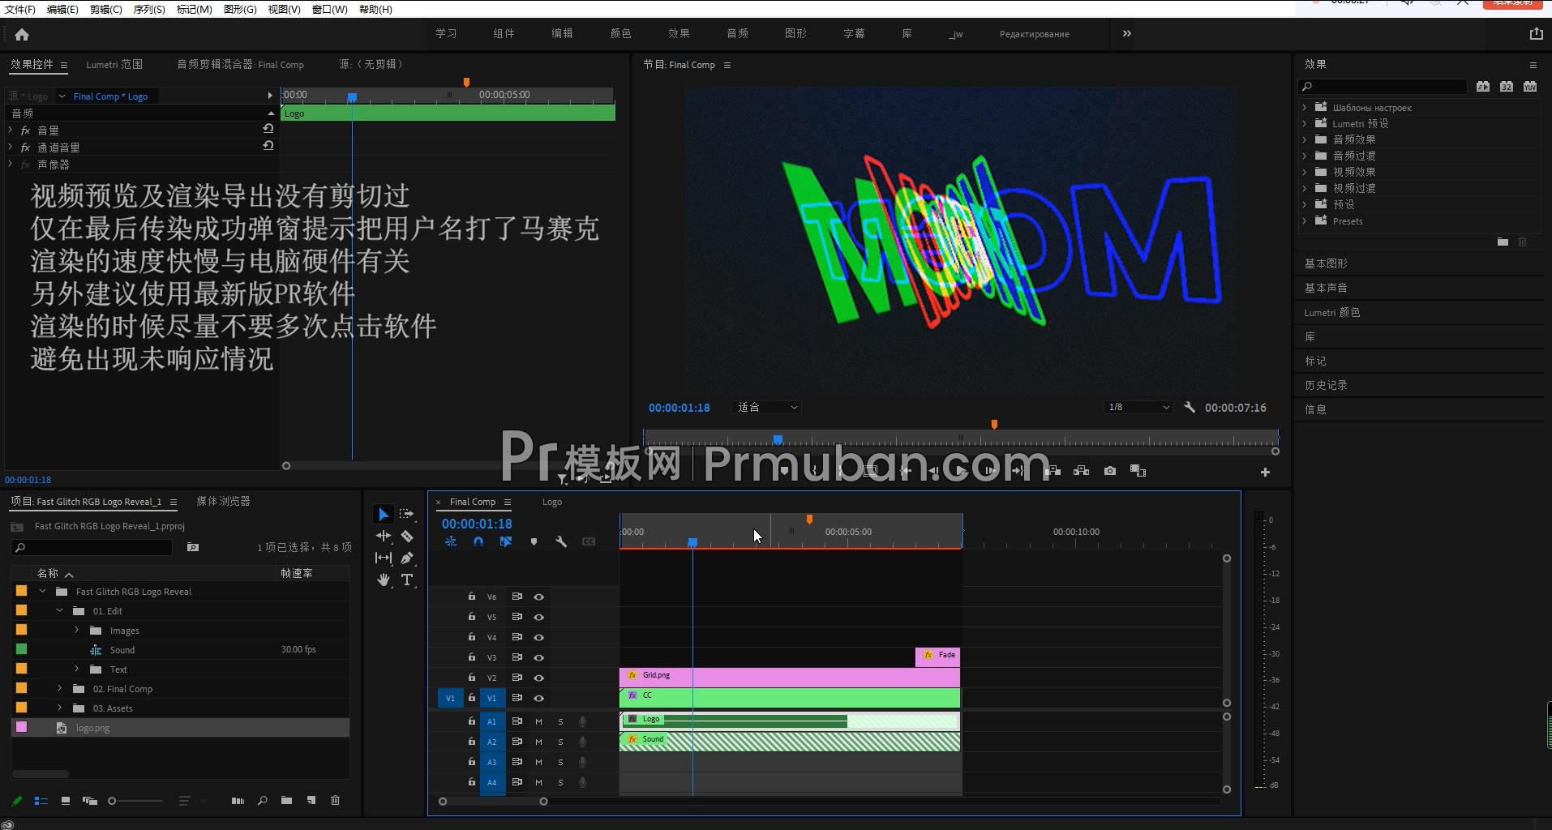This screenshot has width=1552, height=830.
Task: Open the 基本图形 panel
Action: [1326, 263]
